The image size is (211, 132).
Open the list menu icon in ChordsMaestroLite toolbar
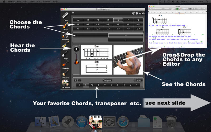tap(73, 13)
